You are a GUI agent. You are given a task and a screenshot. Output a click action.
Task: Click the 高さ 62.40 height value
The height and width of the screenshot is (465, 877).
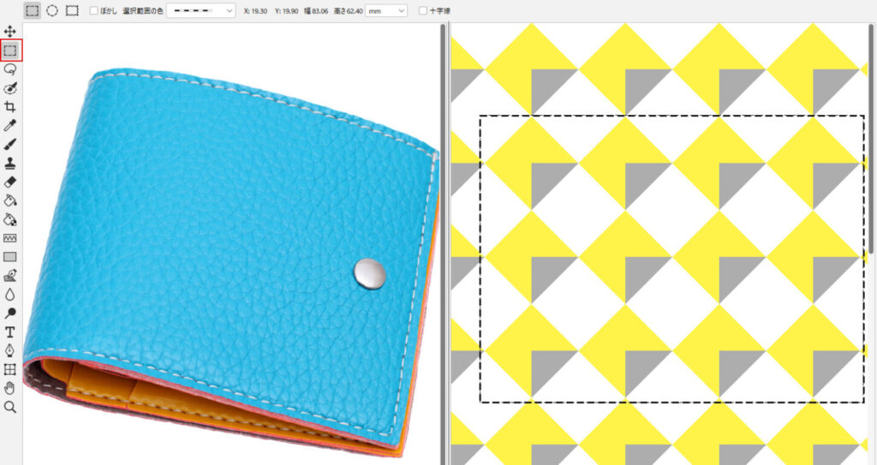point(347,10)
